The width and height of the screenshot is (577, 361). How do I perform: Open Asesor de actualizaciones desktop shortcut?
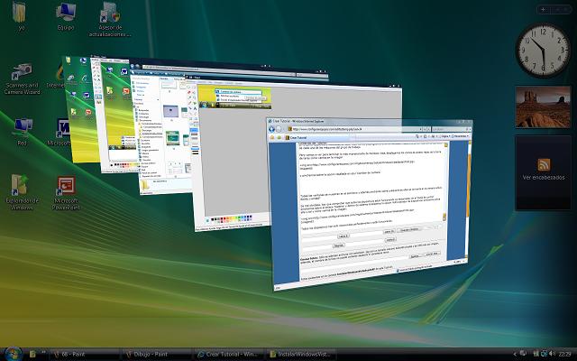(x=110, y=19)
